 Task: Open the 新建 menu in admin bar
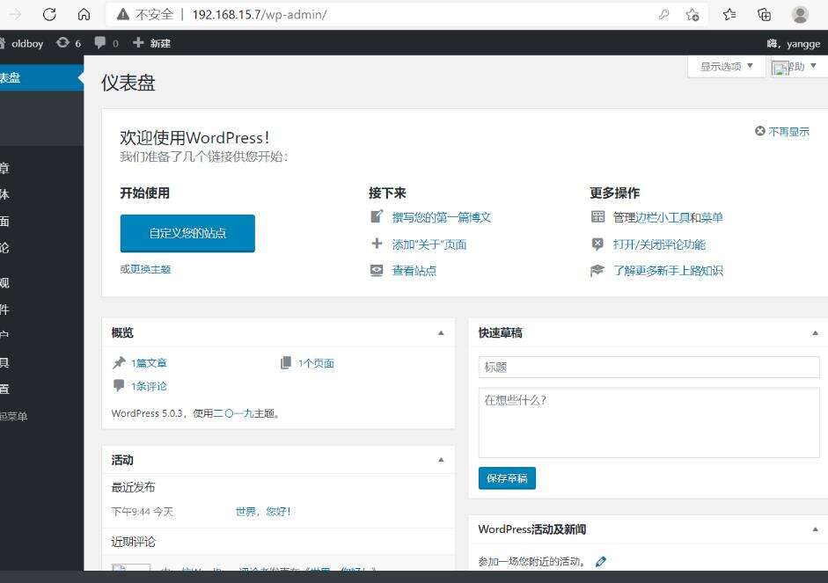pos(151,43)
